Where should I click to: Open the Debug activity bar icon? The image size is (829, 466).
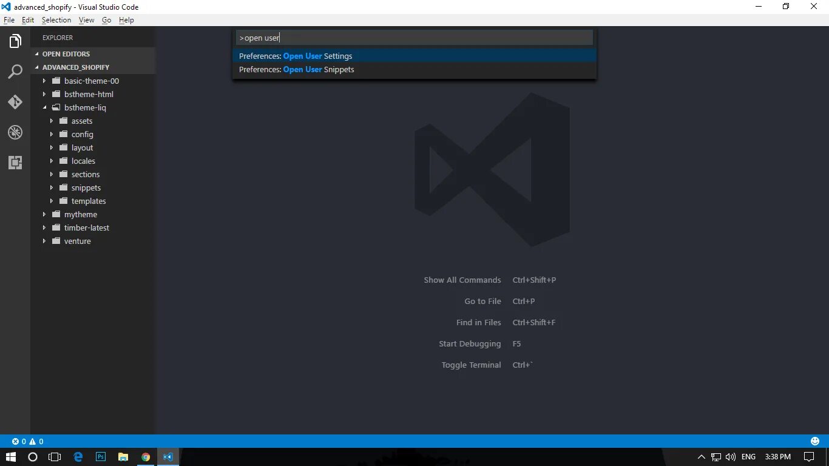tap(15, 132)
